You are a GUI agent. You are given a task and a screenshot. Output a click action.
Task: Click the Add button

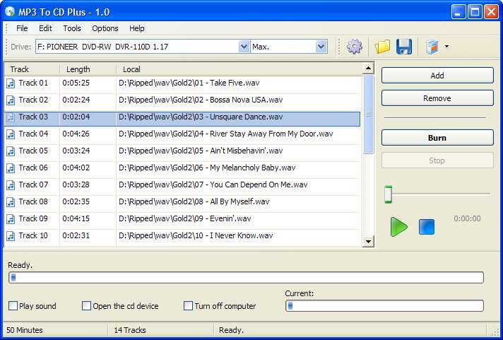pos(437,76)
